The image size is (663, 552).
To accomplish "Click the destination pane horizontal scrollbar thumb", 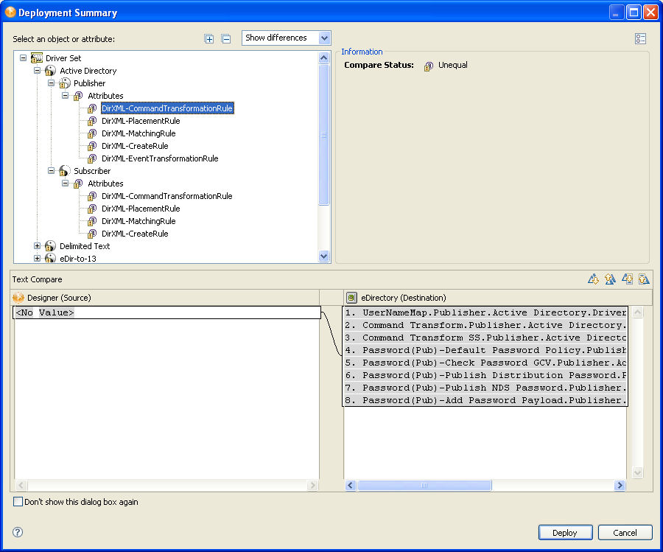I will [x=424, y=485].
